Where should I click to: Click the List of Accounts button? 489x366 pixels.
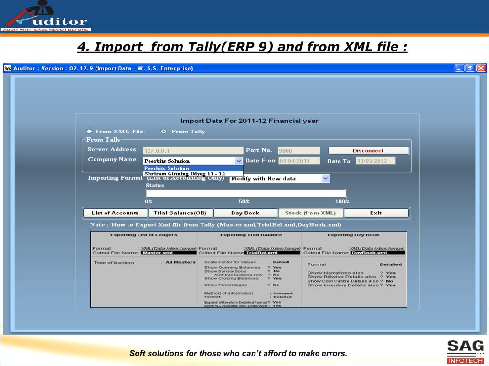(x=115, y=213)
